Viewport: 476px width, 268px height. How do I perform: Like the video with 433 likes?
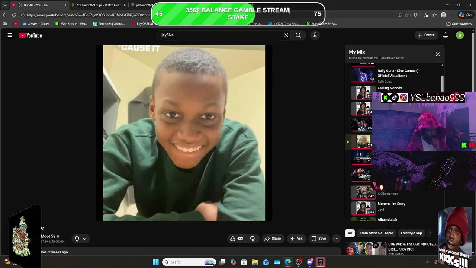pos(237,239)
